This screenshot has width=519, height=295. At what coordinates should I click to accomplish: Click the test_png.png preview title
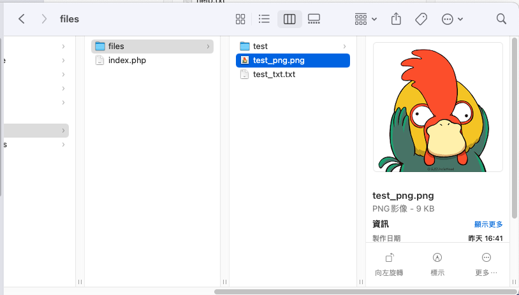tap(403, 196)
